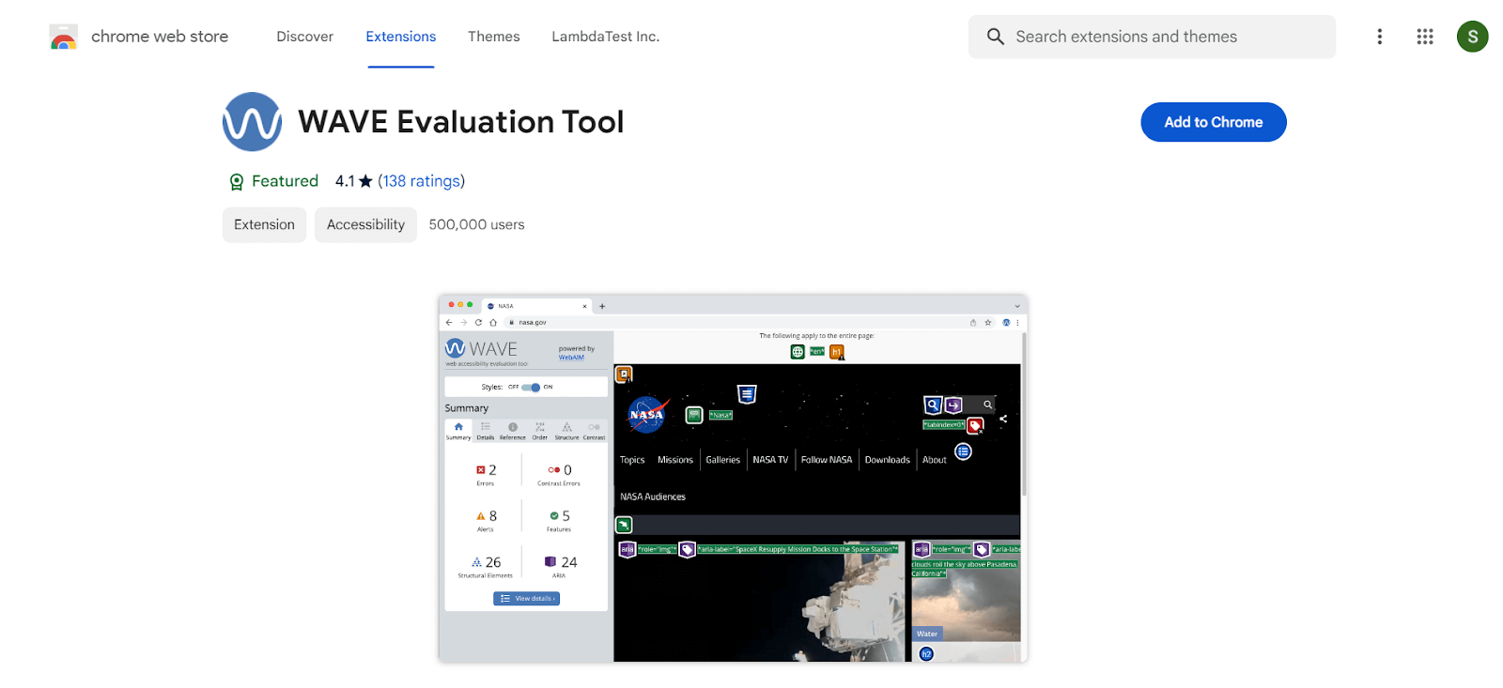Click the 'chrome web store' title text

(x=160, y=37)
